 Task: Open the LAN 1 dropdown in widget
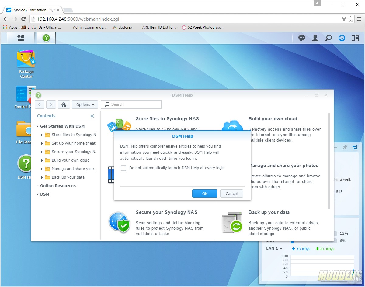274,248
